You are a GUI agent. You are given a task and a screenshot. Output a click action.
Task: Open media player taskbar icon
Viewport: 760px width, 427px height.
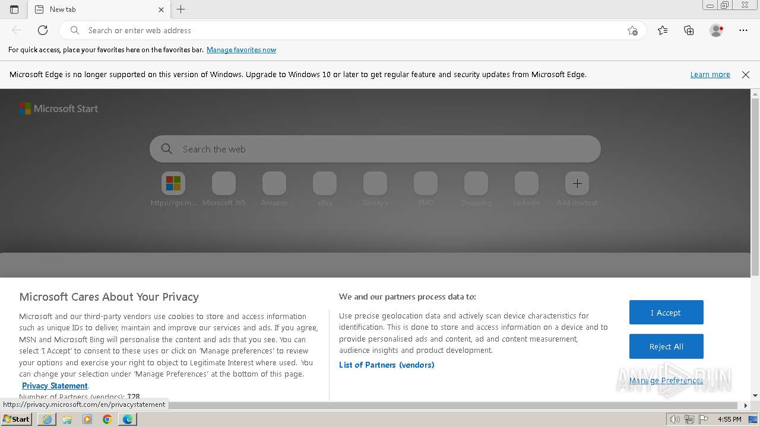click(x=87, y=419)
